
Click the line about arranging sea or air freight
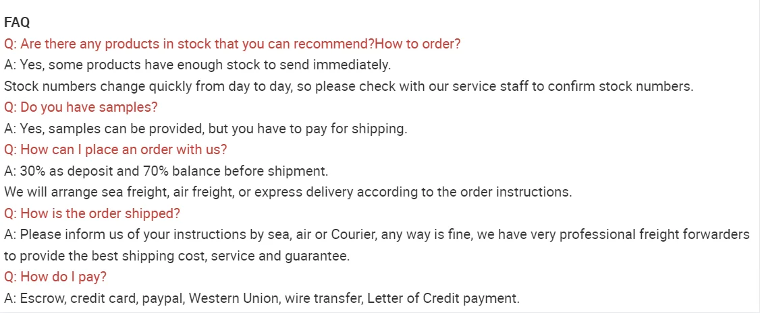coord(288,193)
